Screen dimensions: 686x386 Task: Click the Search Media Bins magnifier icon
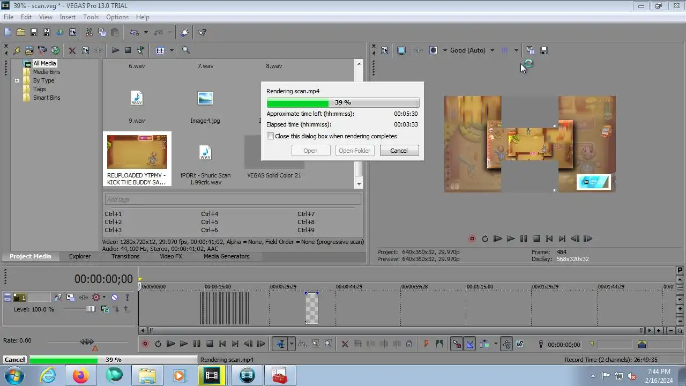point(186,50)
